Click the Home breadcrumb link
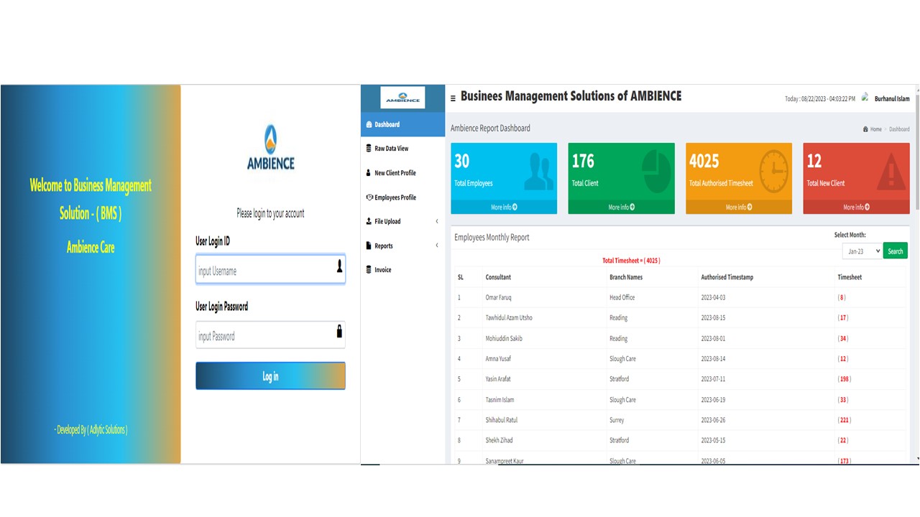This screenshot has height=517, width=920. (x=875, y=129)
